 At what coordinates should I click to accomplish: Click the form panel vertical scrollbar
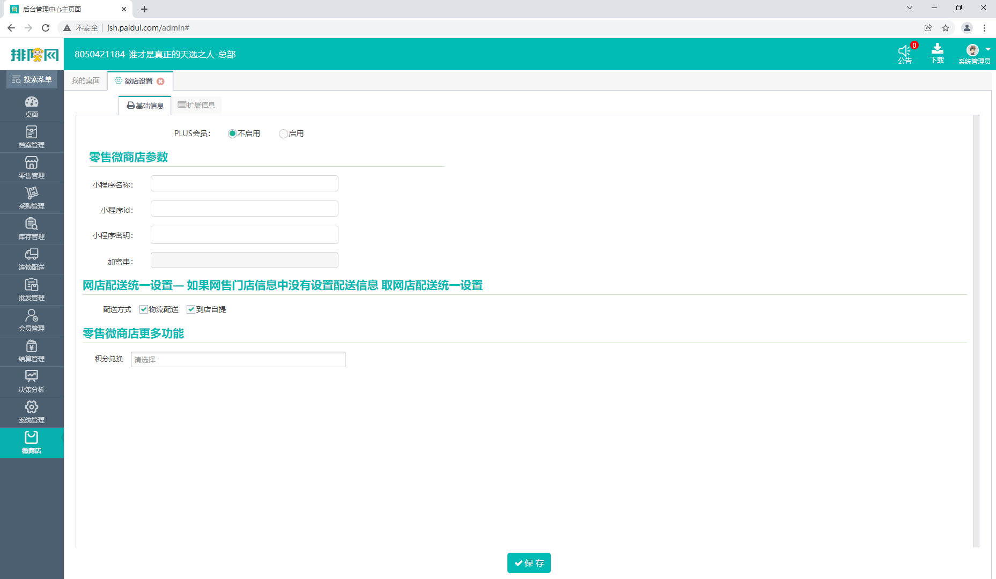coord(976,331)
